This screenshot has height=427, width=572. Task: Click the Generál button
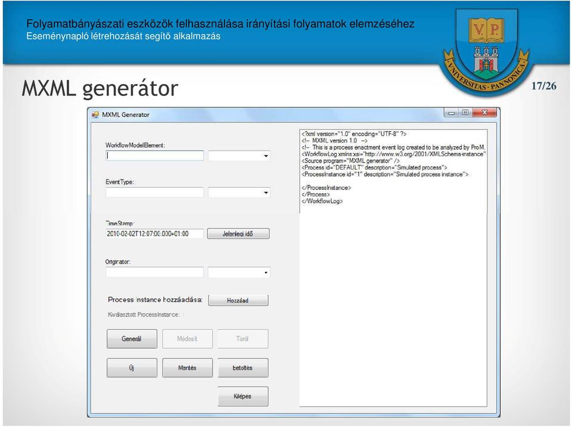[132, 339]
